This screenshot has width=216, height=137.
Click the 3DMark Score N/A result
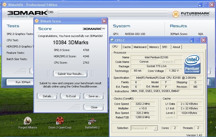(201, 34)
